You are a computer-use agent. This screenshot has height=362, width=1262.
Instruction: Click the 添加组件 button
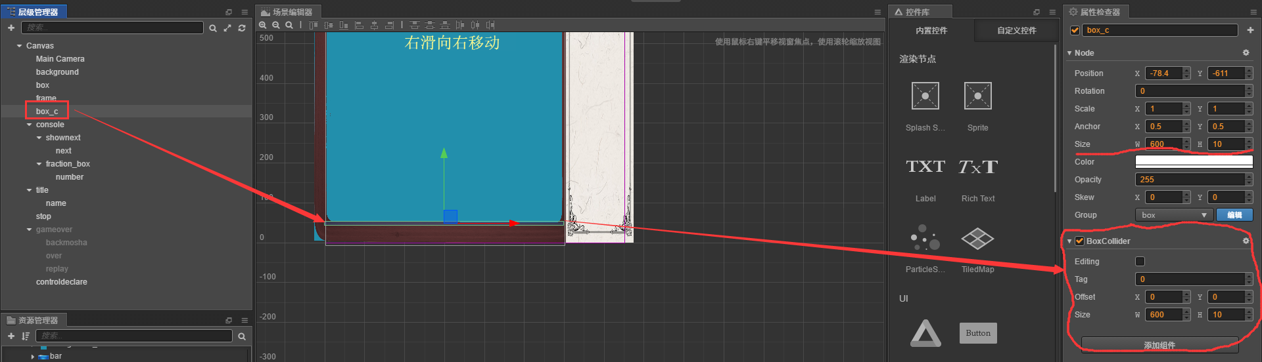[1159, 345]
